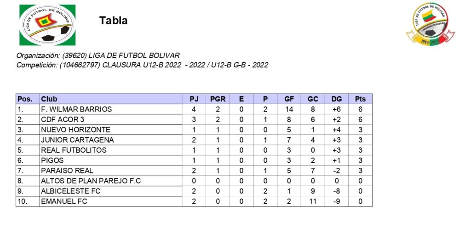Click the GF column header
Image resolution: width=471 pixels, height=244 pixels.
coord(289,99)
